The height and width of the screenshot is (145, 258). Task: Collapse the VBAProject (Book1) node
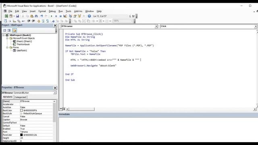[4, 35]
